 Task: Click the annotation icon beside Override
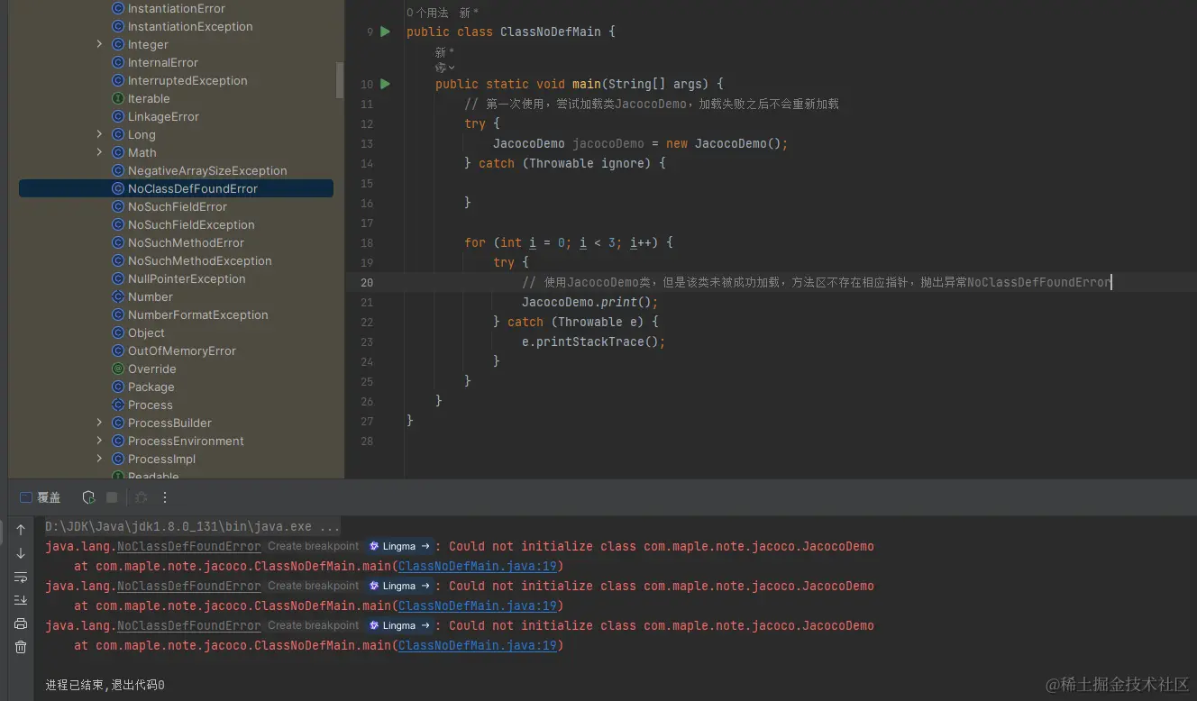118,369
